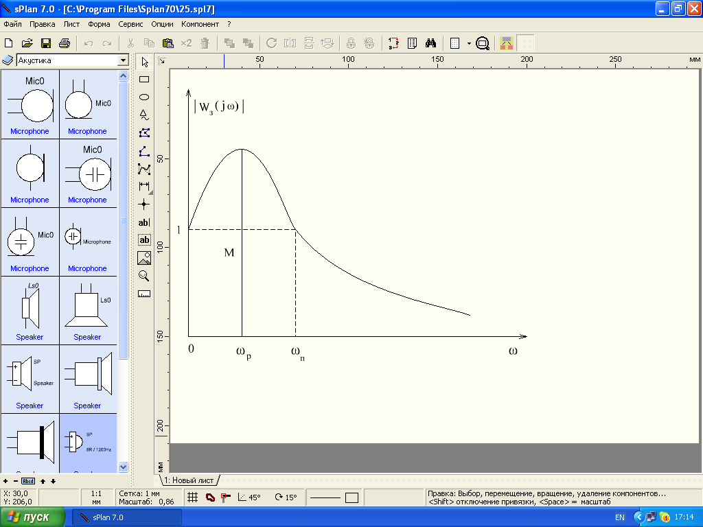Remove component with minus button
This screenshot has width=703, height=527.
pos(16,481)
